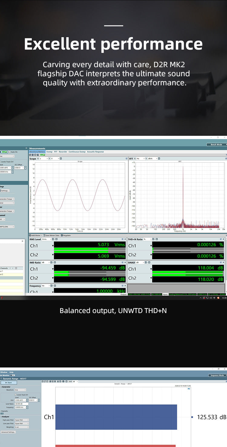Expand RMS Level Ch1 arrow

click(x=53, y=246)
